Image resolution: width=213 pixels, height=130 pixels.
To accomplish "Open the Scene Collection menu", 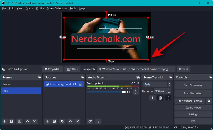I will [57, 9].
